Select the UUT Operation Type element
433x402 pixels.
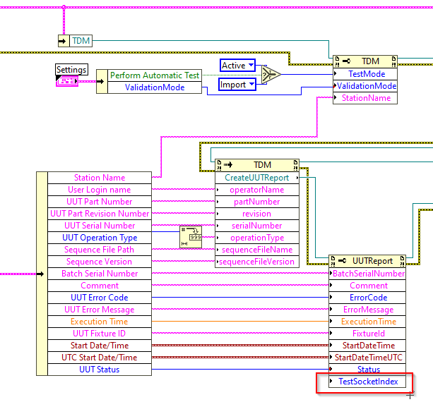[100, 238]
